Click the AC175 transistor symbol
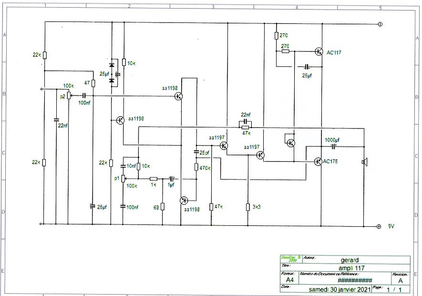Viewport: 422px width, 296px height. [318, 162]
